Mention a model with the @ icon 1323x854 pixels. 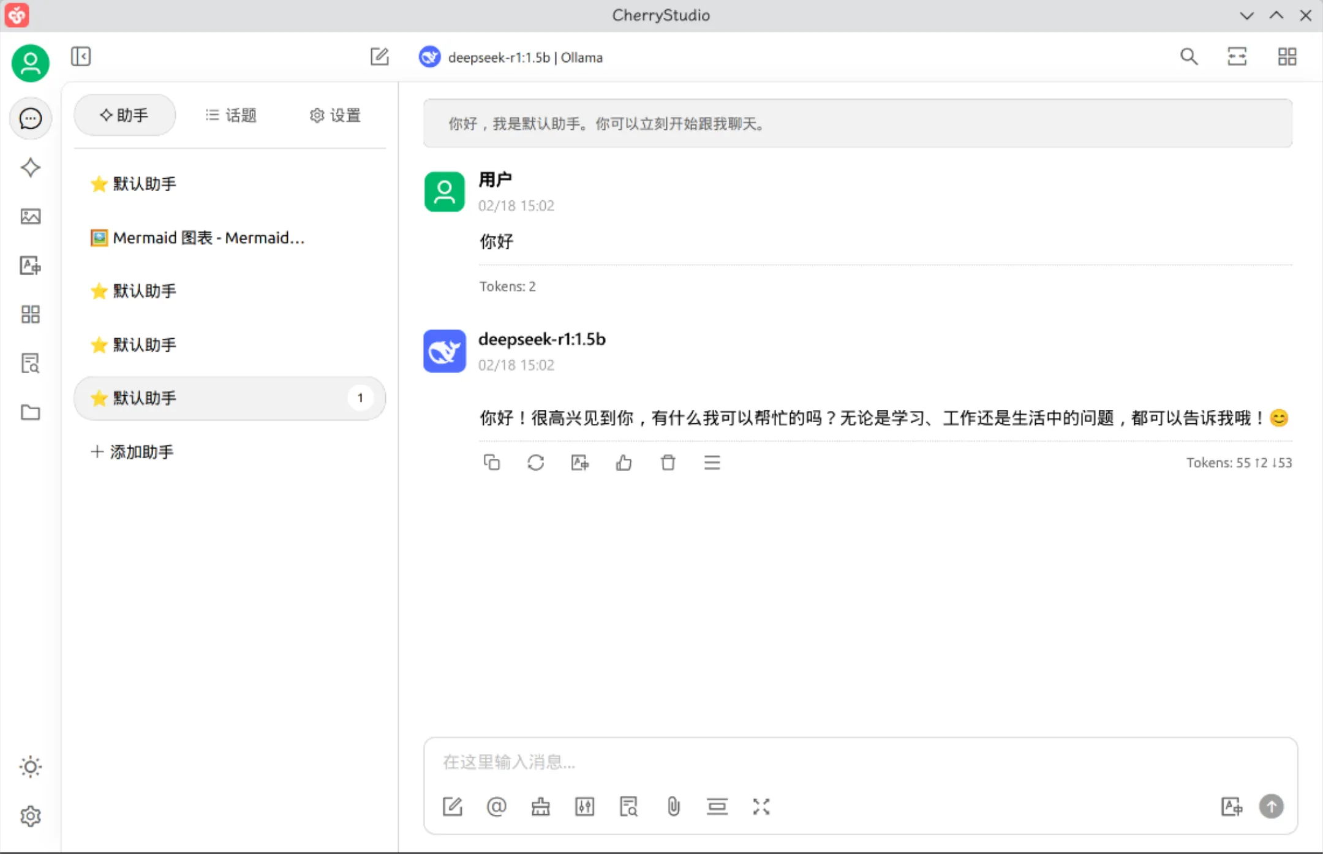pos(496,807)
